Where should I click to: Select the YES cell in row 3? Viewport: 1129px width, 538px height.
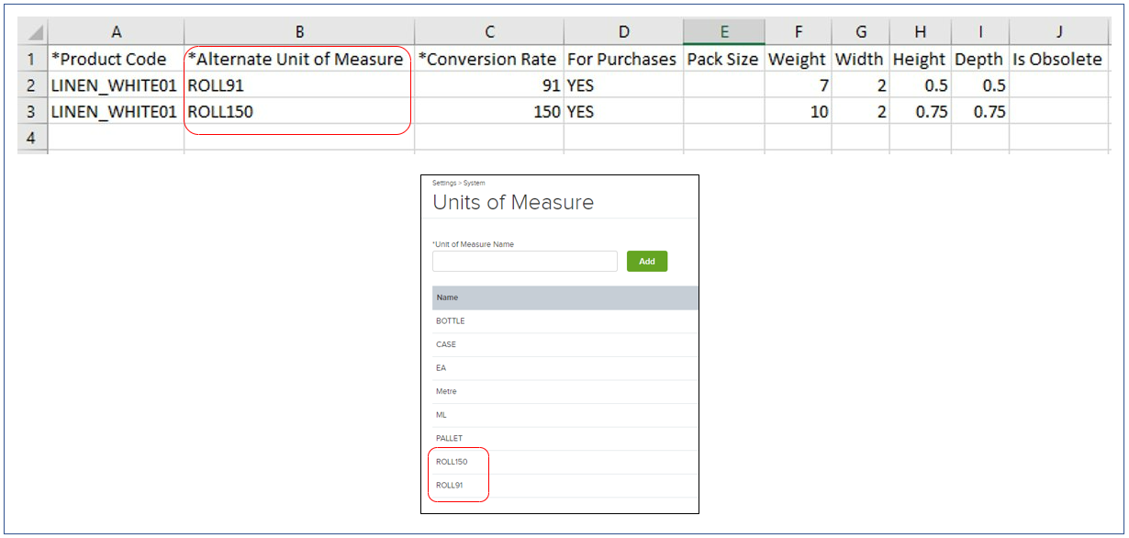coord(623,112)
